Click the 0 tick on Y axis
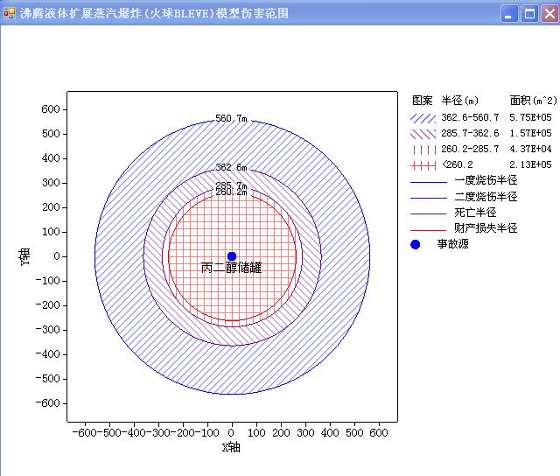Screen dimensions: 560x476 [56, 256]
